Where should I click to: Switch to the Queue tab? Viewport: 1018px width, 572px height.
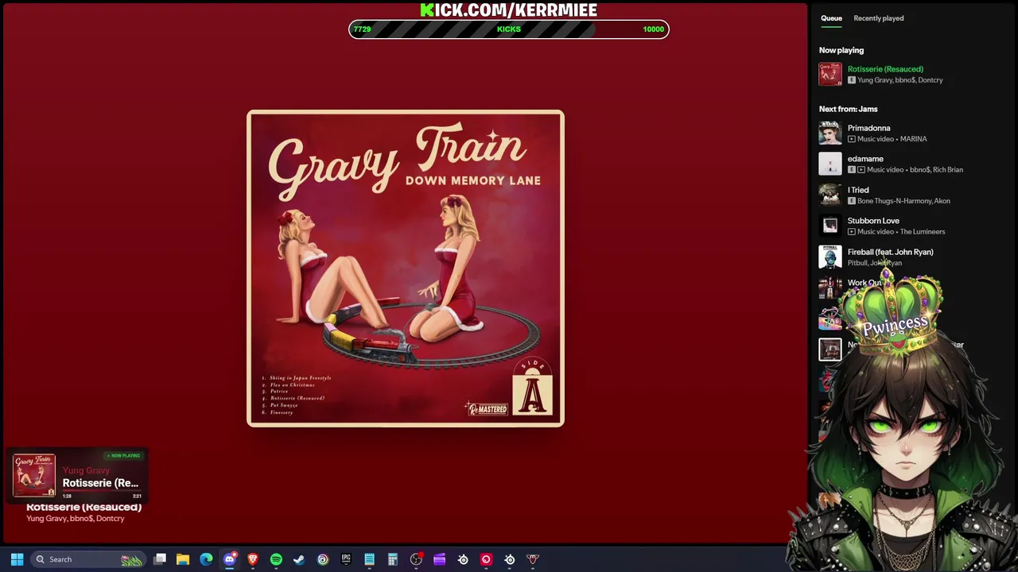click(x=831, y=18)
